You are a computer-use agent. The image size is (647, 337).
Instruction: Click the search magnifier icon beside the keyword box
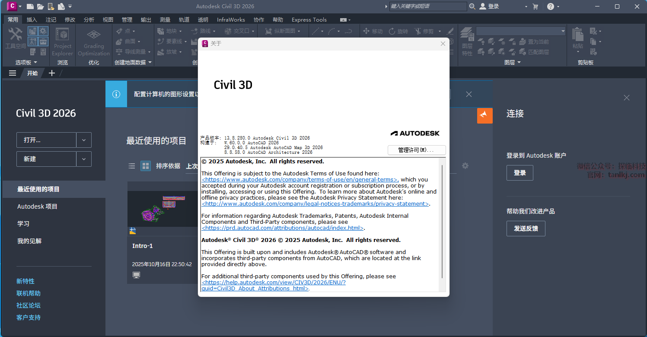[472, 6]
